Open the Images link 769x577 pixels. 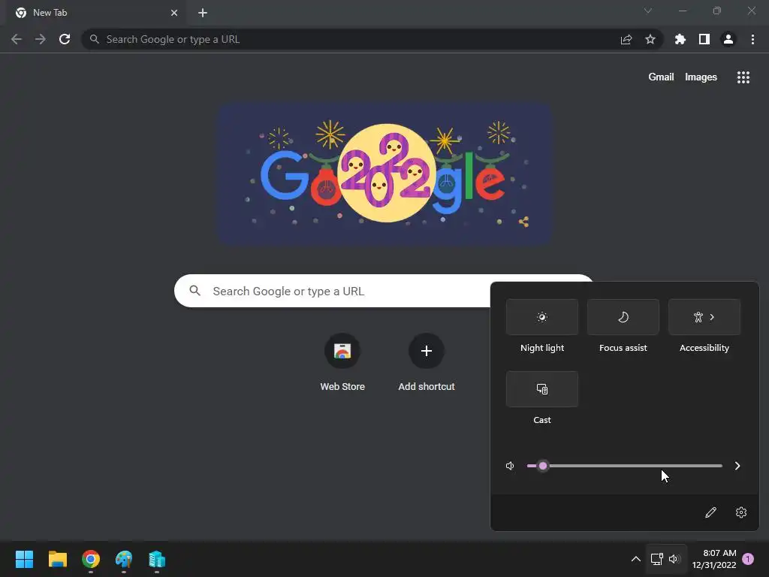point(701,77)
